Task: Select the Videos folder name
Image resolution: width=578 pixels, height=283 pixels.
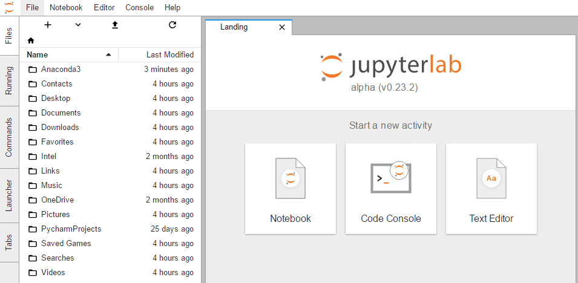Action: tap(53, 272)
